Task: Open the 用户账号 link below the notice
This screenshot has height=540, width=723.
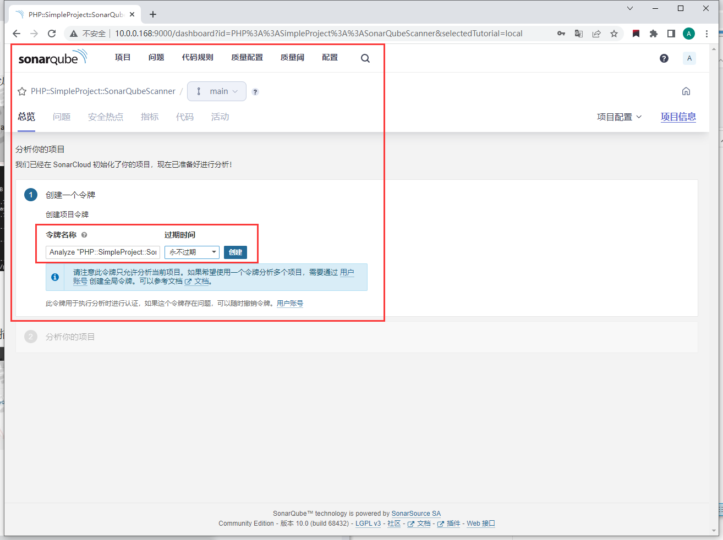Action: tap(290, 303)
